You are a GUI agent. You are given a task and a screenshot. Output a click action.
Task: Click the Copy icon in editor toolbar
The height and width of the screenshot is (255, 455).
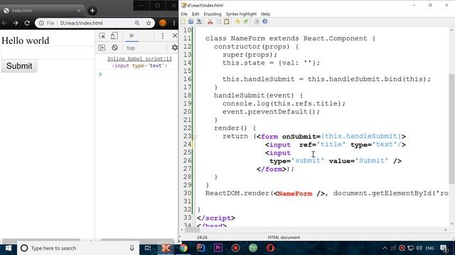[x=218, y=22]
